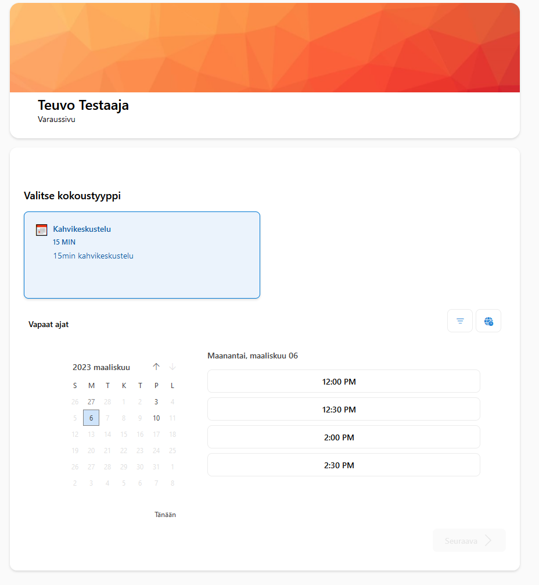Select March 10 in the calendar
539x585 pixels.
pyautogui.click(x=156, y=418)
